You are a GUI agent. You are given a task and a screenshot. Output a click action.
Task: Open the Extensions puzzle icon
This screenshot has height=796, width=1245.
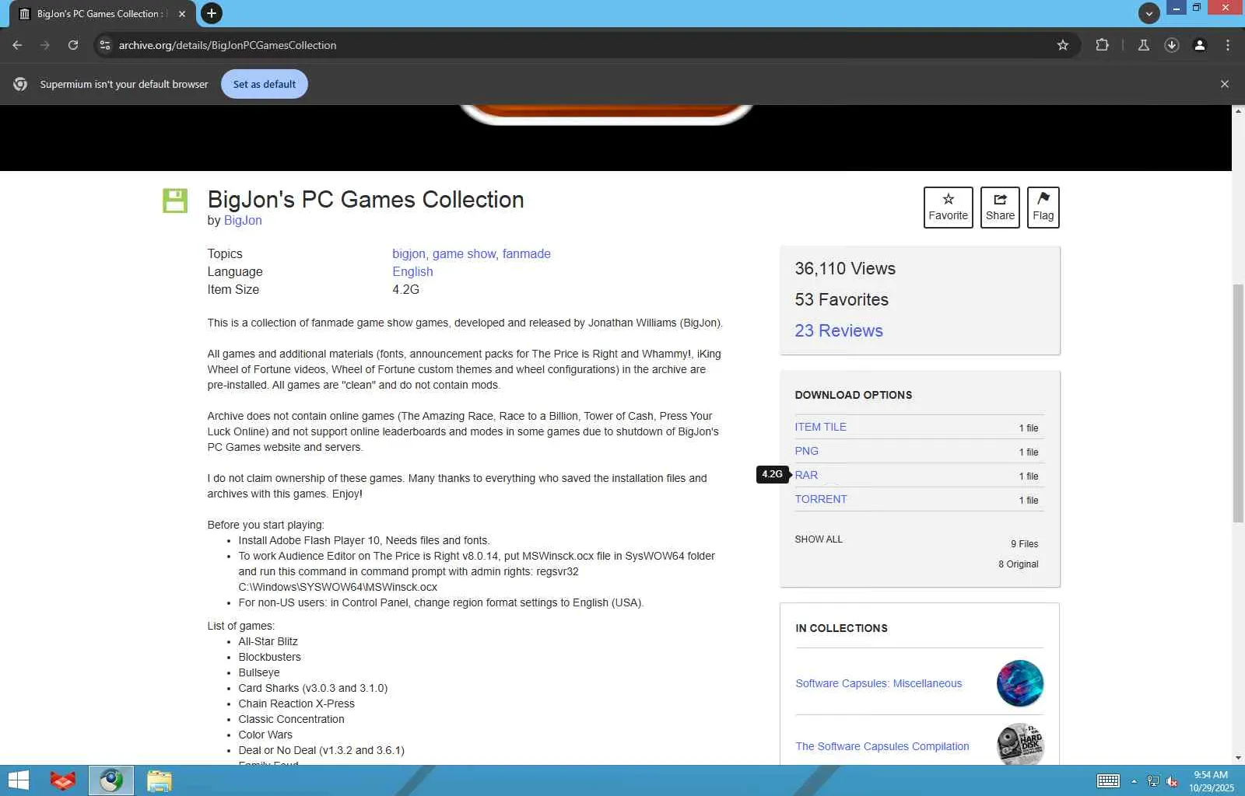(x=1102, y=45)
